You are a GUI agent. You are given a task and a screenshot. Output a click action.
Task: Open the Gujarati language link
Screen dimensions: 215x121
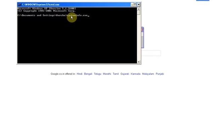[125, 74]
